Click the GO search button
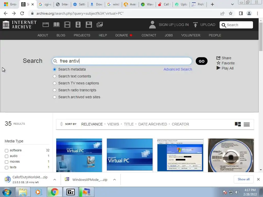Image resolution: width=263 pixels, height=197 pixels. [x=201, y=61]
